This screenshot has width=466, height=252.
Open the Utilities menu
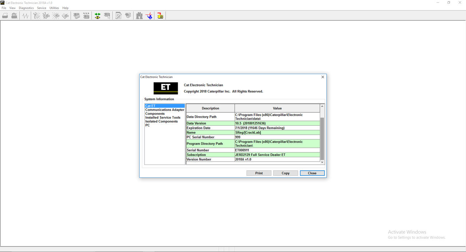54,8
